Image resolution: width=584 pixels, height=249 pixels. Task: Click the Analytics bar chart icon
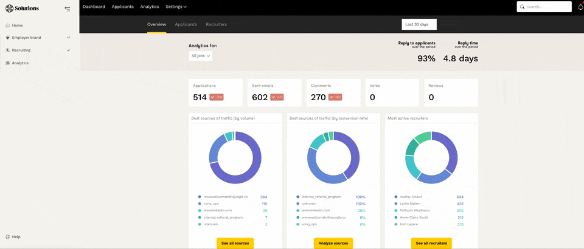(x=7, y=63)
